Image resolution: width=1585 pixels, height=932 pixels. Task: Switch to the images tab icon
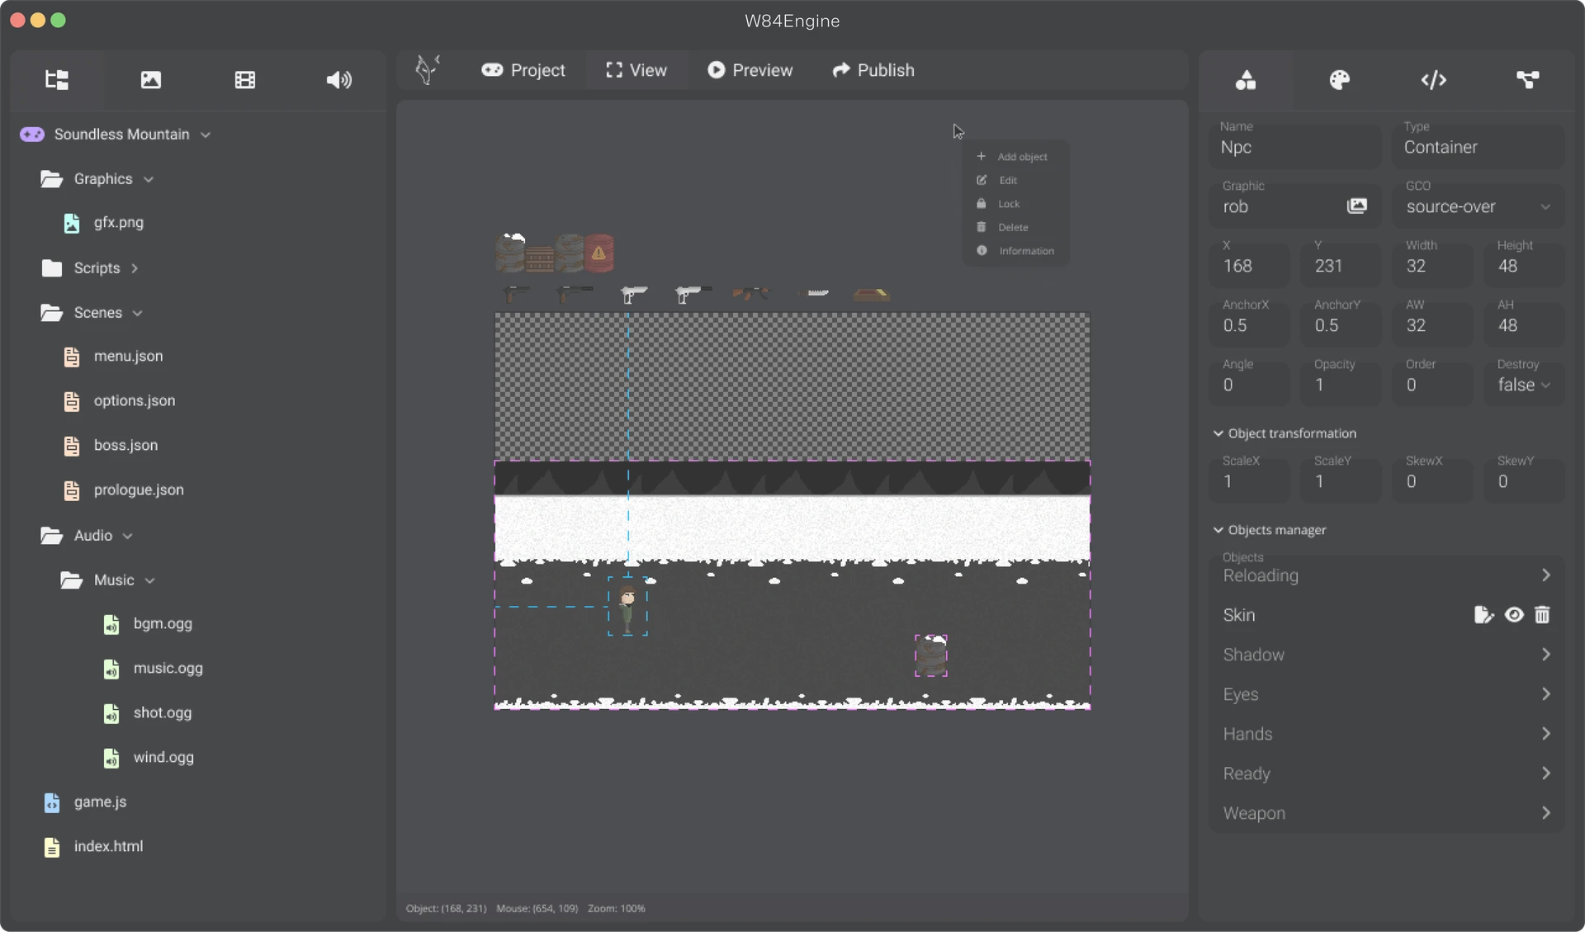tap(150, 80)
